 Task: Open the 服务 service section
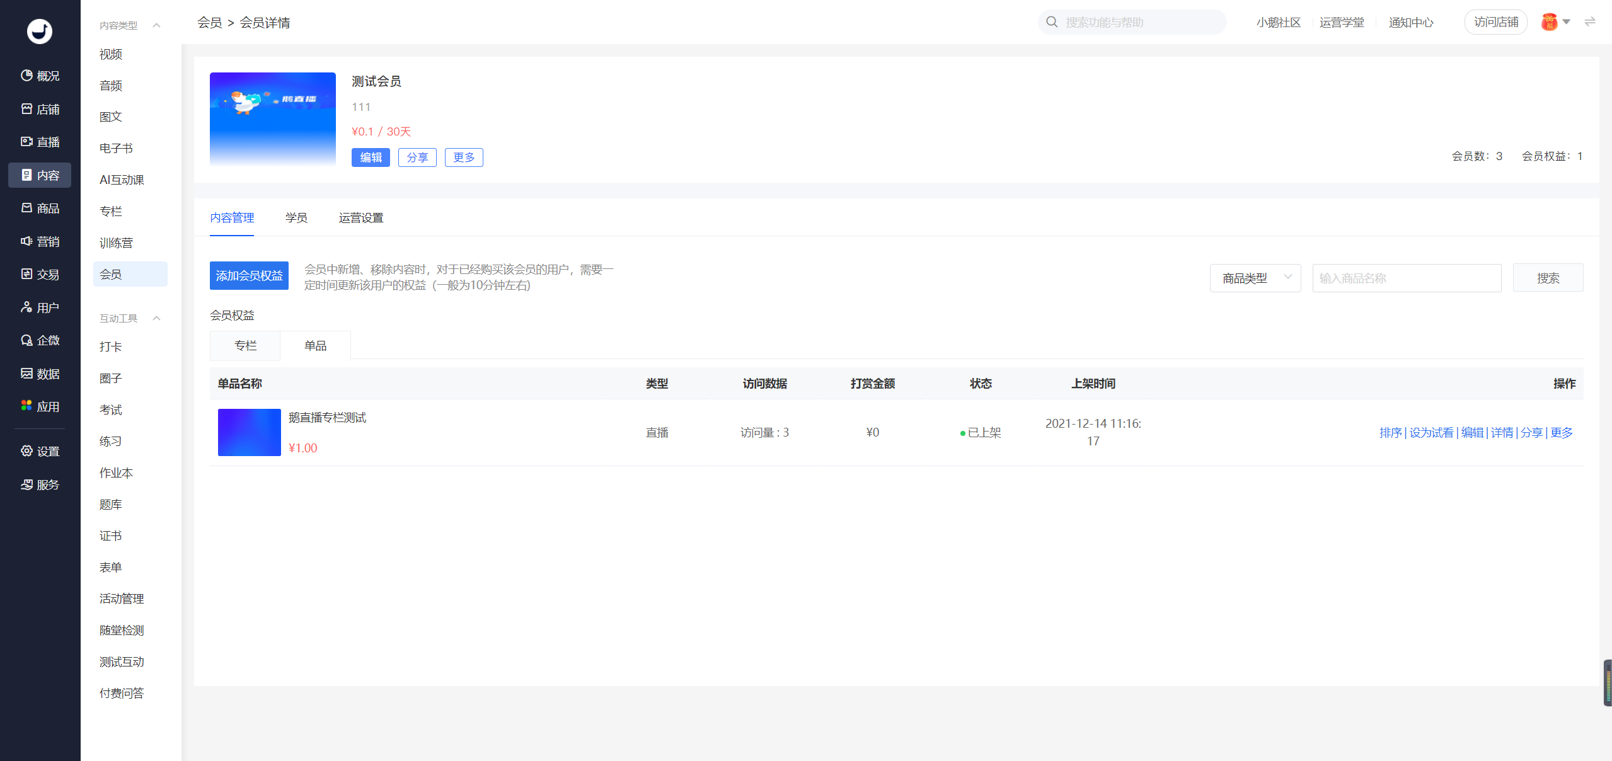(40, 484)
